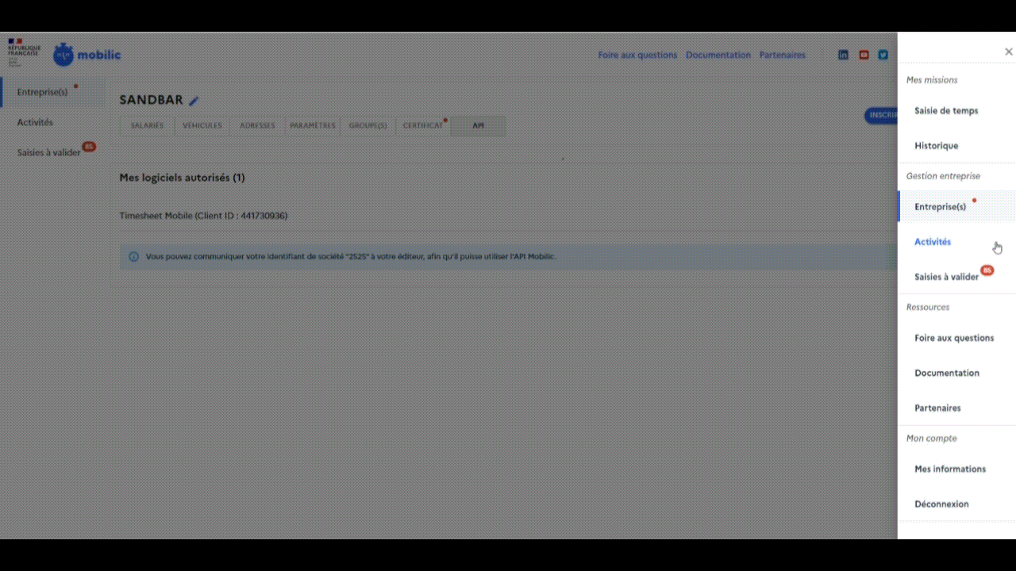Click the pencil edit icon beside SANDBAR
The image size is (1016, 571).
pyautogui.click(x=194, y=101)
